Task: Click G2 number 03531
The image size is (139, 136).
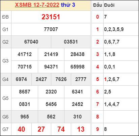Action: tap(71, 42)
